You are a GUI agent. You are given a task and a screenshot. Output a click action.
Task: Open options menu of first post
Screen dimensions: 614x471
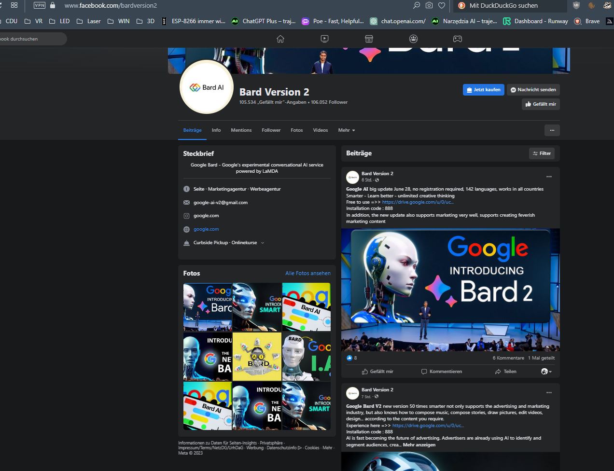click(549, 177)
